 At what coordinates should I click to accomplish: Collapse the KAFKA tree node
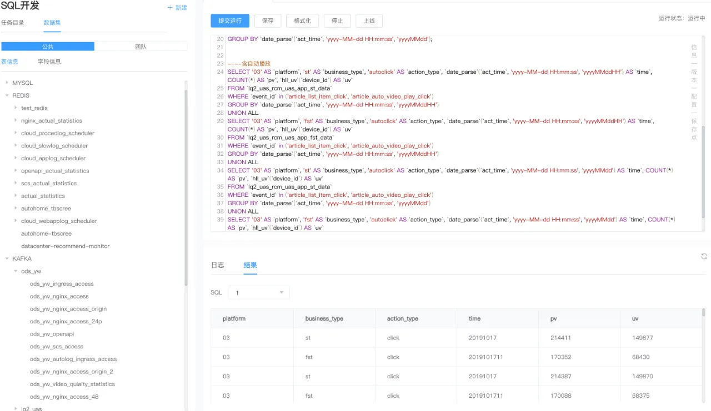point(7,258)
